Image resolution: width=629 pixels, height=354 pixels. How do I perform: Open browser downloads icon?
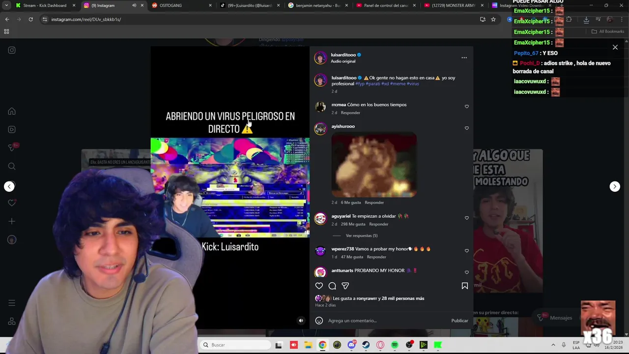pos(586,19)
